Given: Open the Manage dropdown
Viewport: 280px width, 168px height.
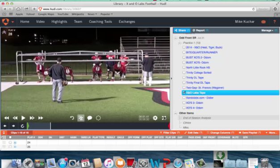Looking at the screenshot, I should (267, 30).
